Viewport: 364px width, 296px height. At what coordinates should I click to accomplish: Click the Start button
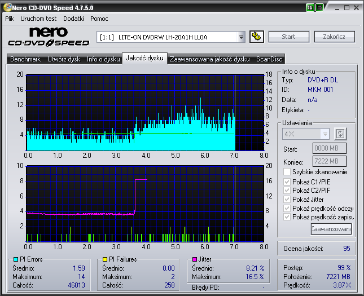pyautogui.click(x=288, y=37)
